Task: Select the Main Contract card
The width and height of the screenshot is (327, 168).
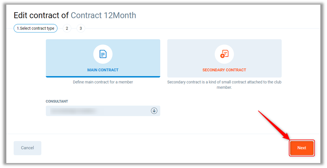Action: coord(103,58)
